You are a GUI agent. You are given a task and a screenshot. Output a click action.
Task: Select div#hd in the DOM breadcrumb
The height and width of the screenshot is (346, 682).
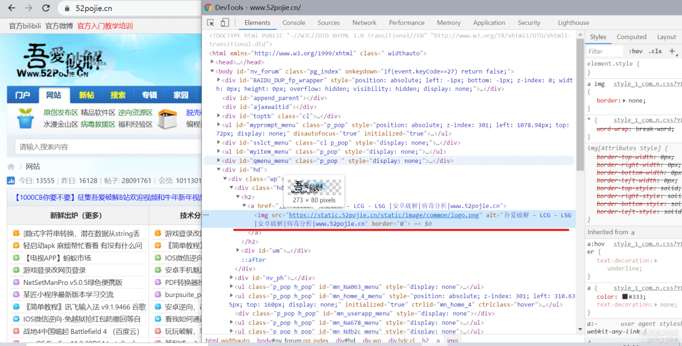pyautogui.click(x=346, y=341)
